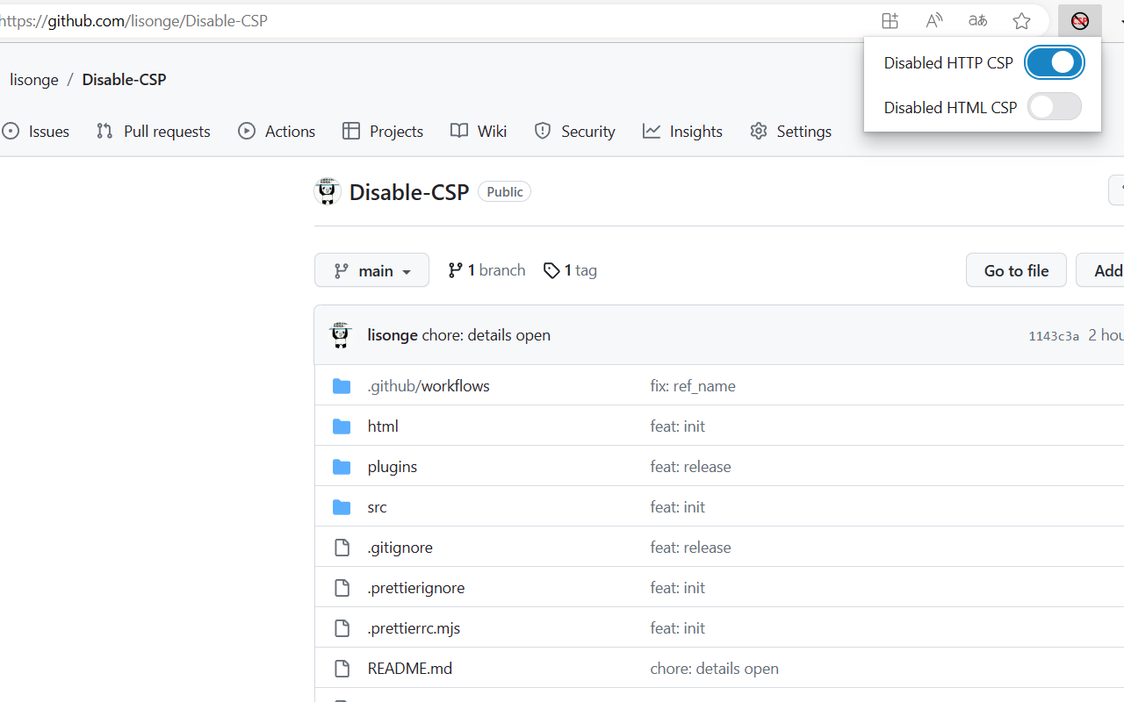Open the .gitignore file
Screen dimensions: 1124x702
coord(400,547)
